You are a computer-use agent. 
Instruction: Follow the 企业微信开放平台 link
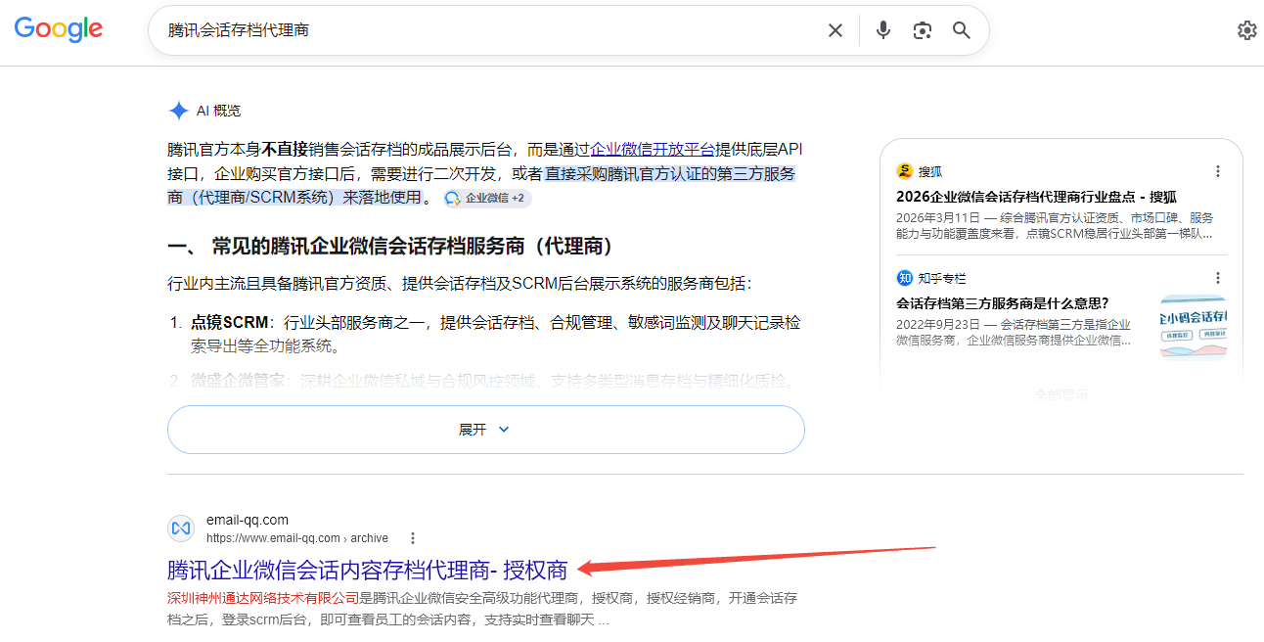tap(653, 150)
